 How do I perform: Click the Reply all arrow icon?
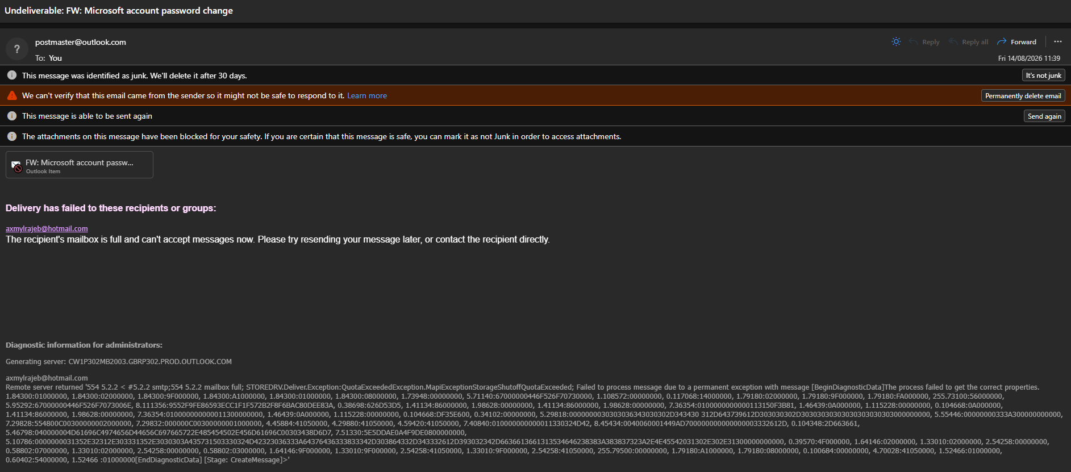pyautogui.click(x=953, y=42)
